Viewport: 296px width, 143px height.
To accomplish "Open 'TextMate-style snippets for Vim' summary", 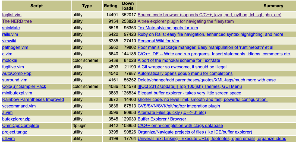I will click(x=168, y=28).
